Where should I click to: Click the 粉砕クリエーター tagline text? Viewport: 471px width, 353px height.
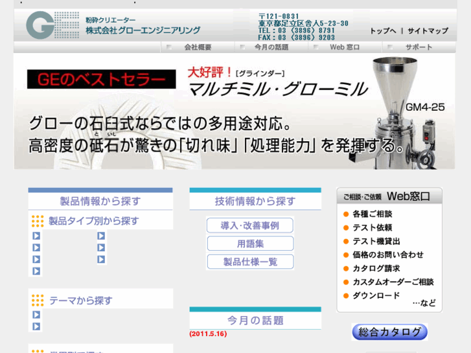point(111,20)
